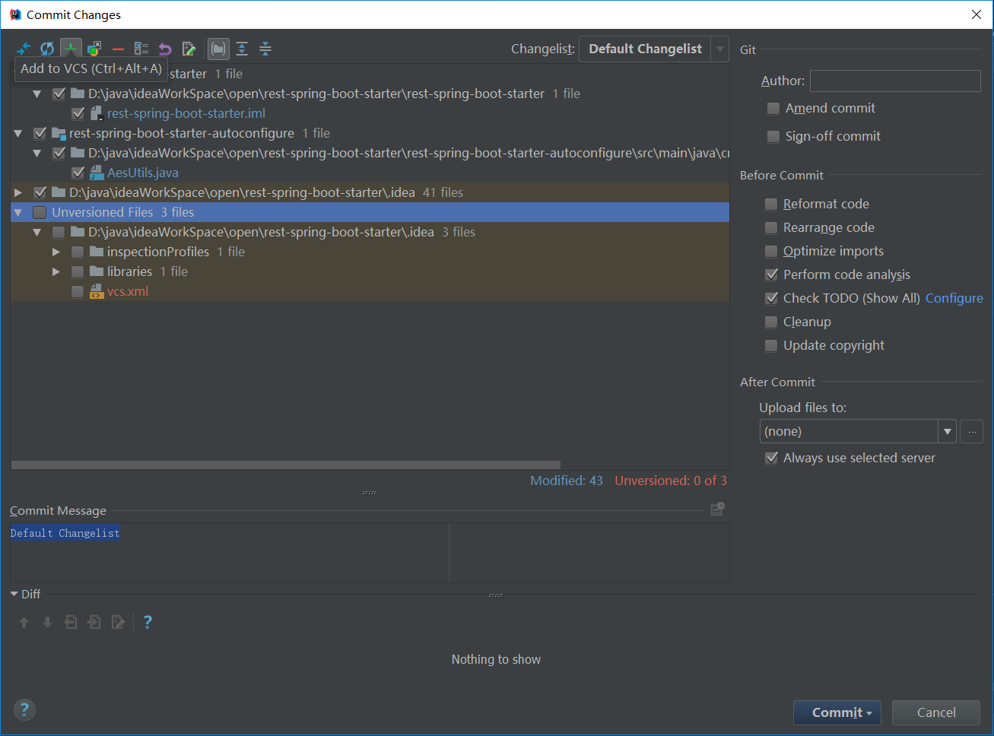Refresh the changes list
The height and width of the screenshot is (736, 994).
pos(47,49)
